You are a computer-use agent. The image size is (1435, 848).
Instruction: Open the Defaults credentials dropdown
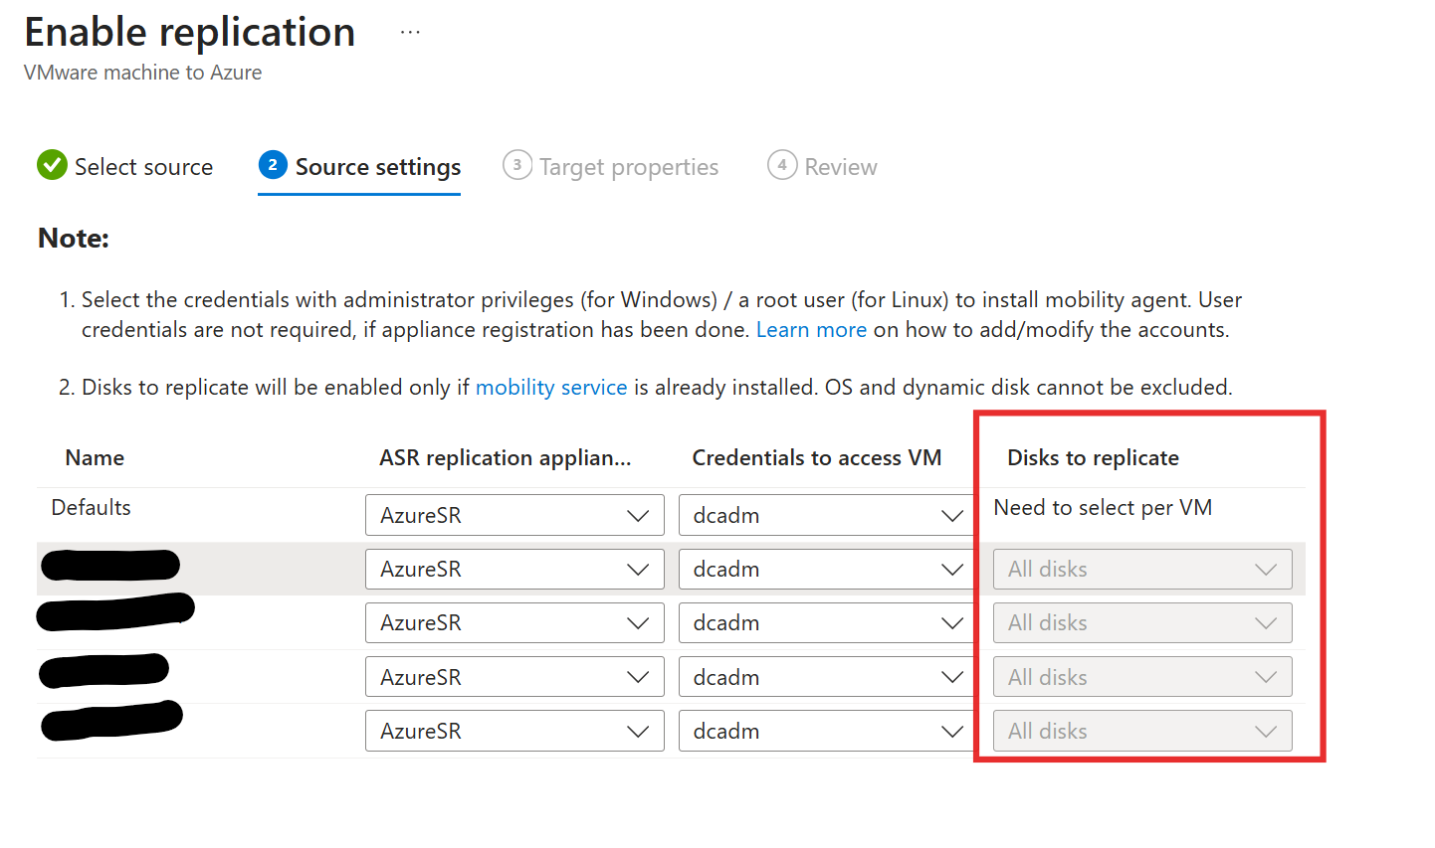(x=827, y=515)
